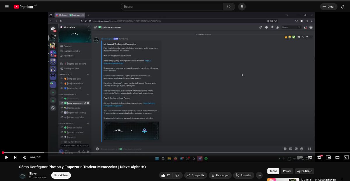Screen dimensions: 350x181
Task: Reply to the Nieve Alpha message
Action: (x=303, y=37)
